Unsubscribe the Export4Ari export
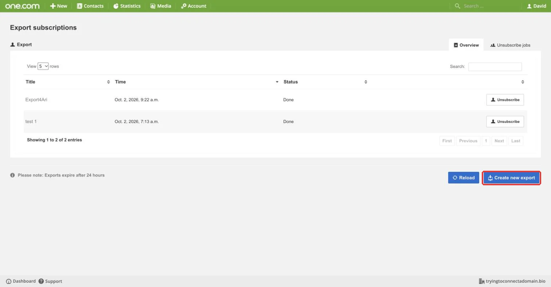 coord(505,100)
